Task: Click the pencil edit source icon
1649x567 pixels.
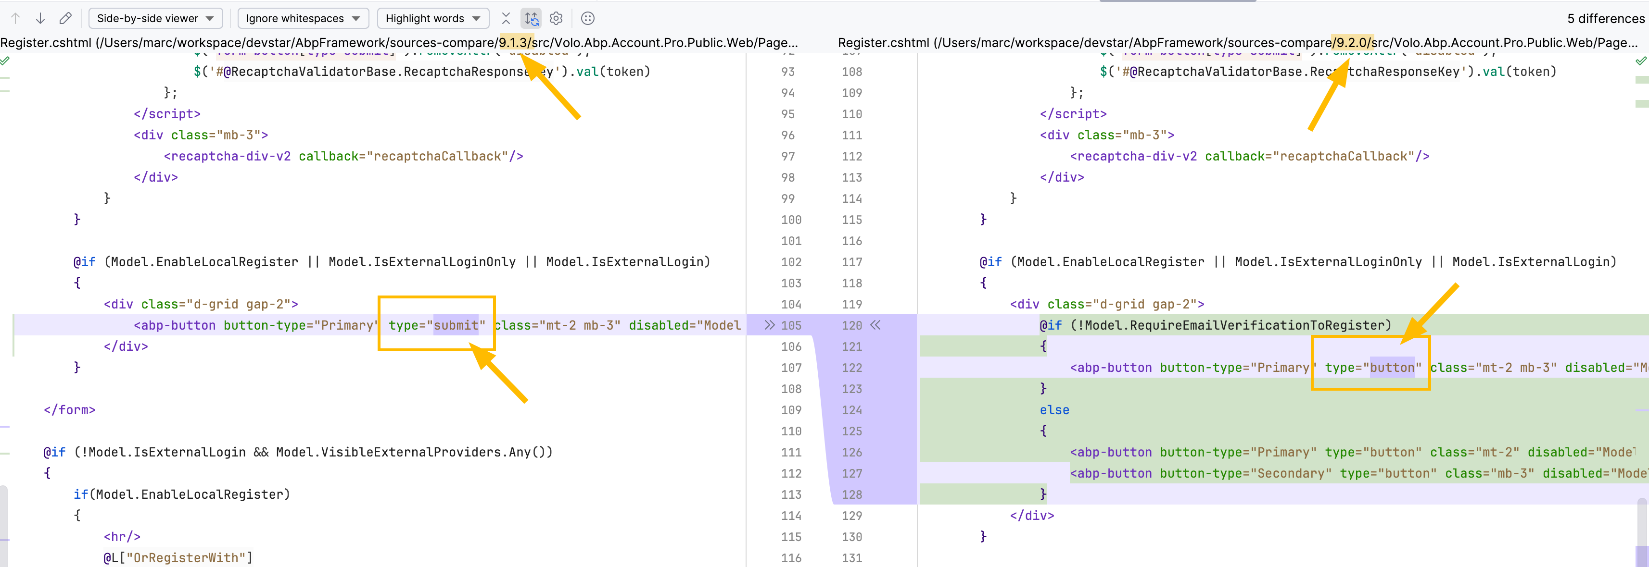Action: [65, 19]
